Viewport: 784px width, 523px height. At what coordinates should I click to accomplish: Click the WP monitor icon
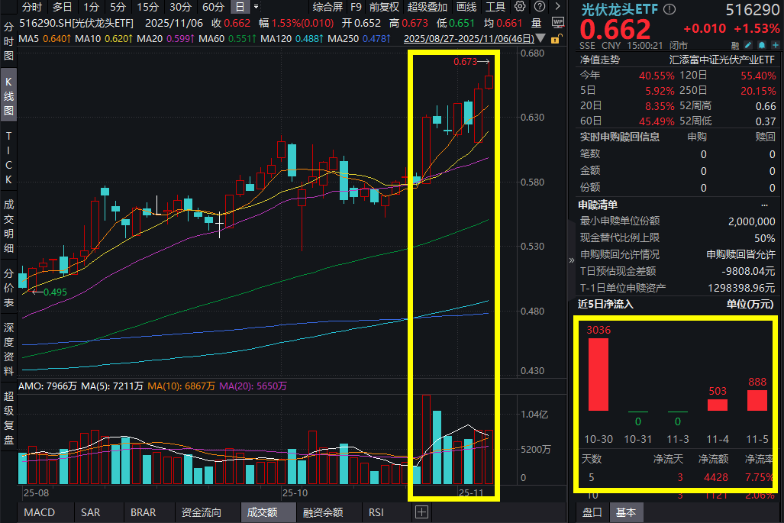tap(558, 23)
